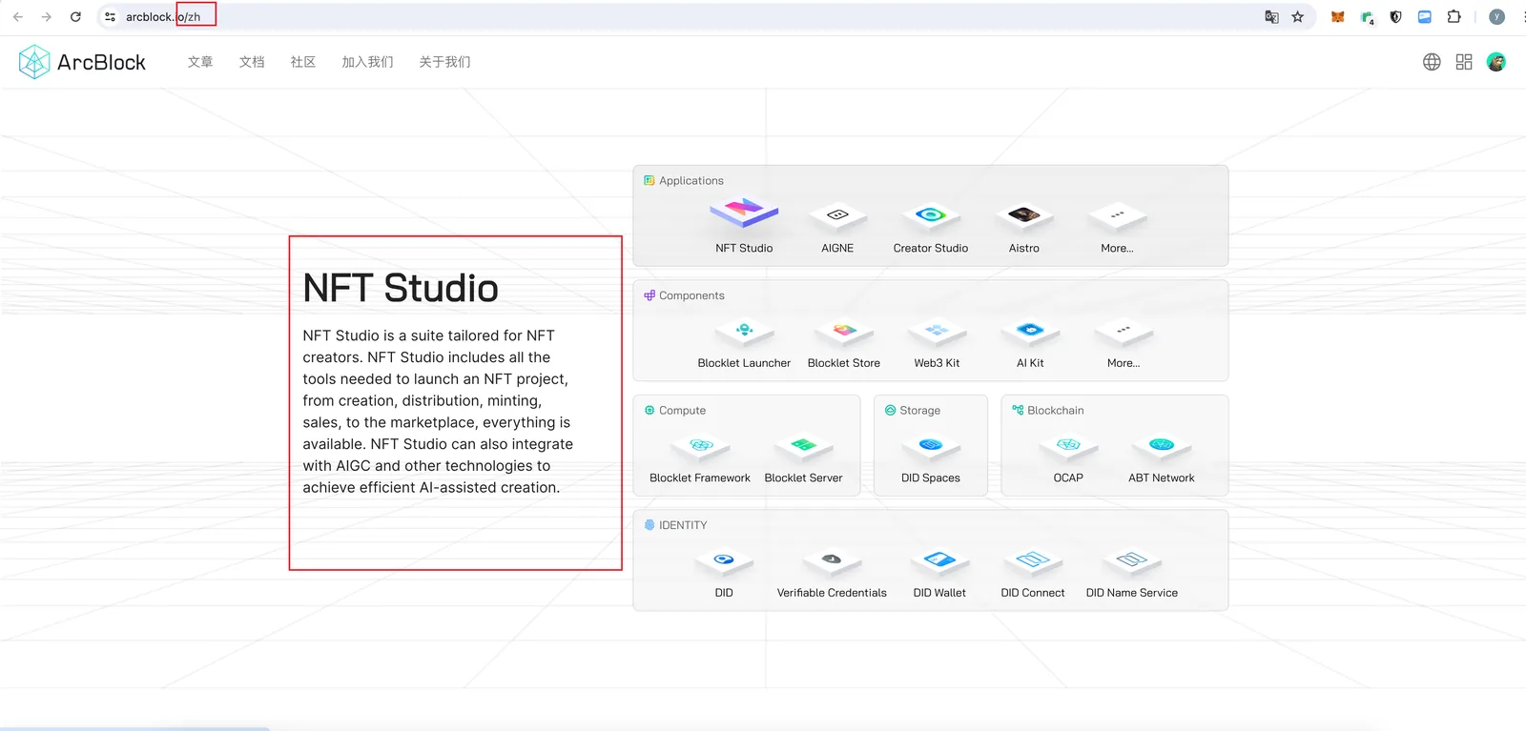Viewport: 1526px width, 731px height.
Task: Select the IDENTITY section title
Action: (683, 525)
